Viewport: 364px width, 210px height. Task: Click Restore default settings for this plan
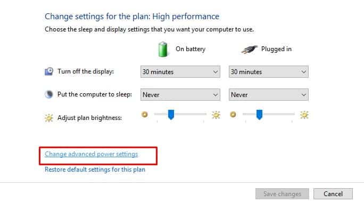pos(95,169)
